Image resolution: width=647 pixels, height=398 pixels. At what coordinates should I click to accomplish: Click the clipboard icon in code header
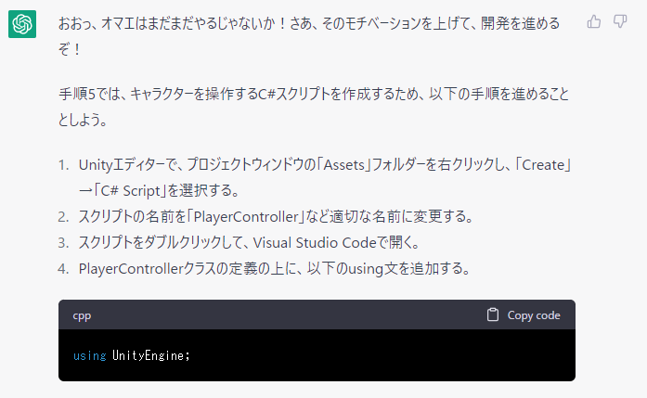493,315
